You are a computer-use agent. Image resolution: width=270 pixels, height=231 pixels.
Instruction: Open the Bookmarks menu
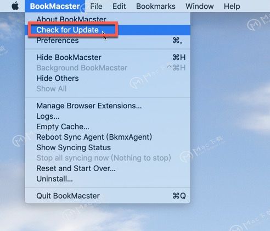click(156, 6)
